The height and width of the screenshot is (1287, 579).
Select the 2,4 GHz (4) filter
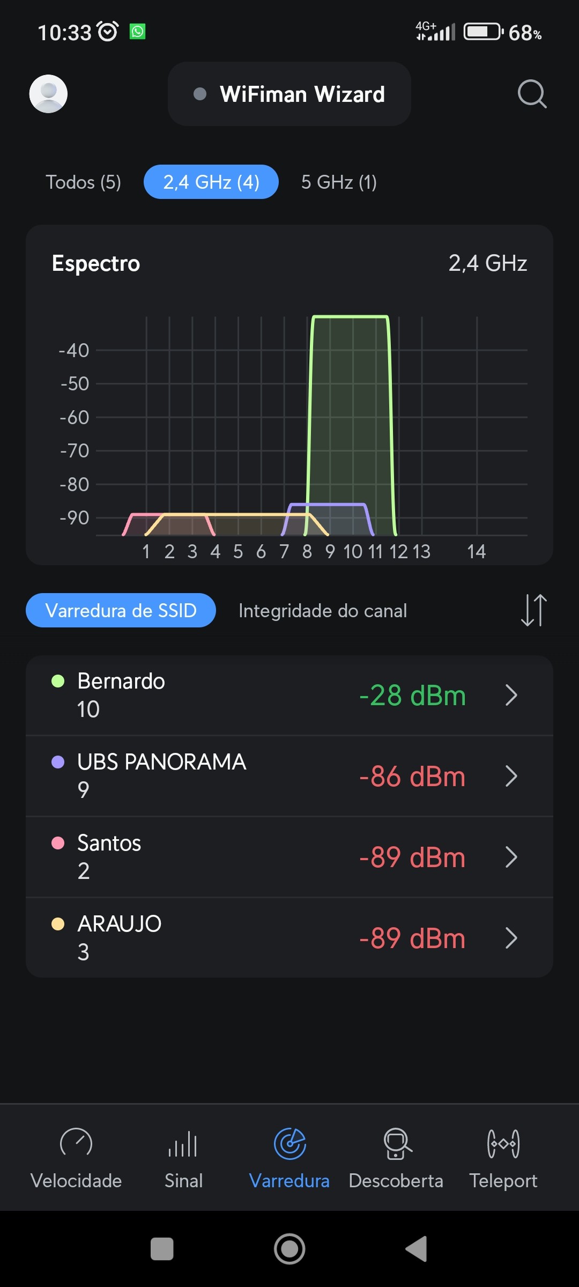(211, 182)
